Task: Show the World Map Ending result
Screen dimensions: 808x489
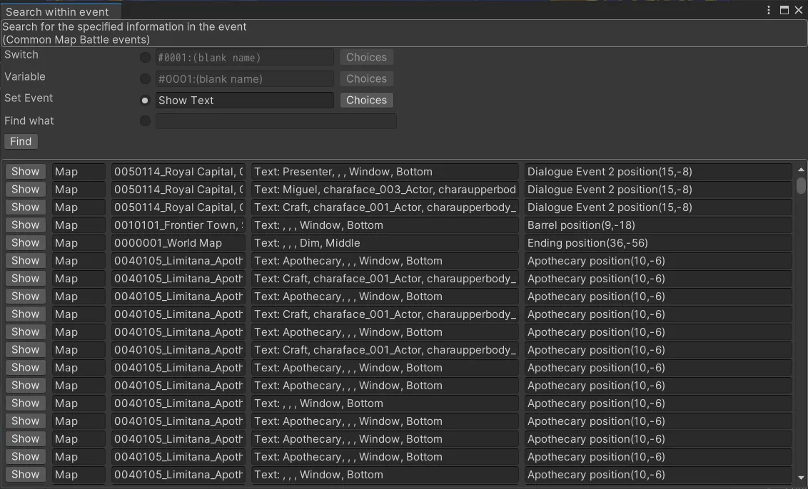Action: pos(26,243)
